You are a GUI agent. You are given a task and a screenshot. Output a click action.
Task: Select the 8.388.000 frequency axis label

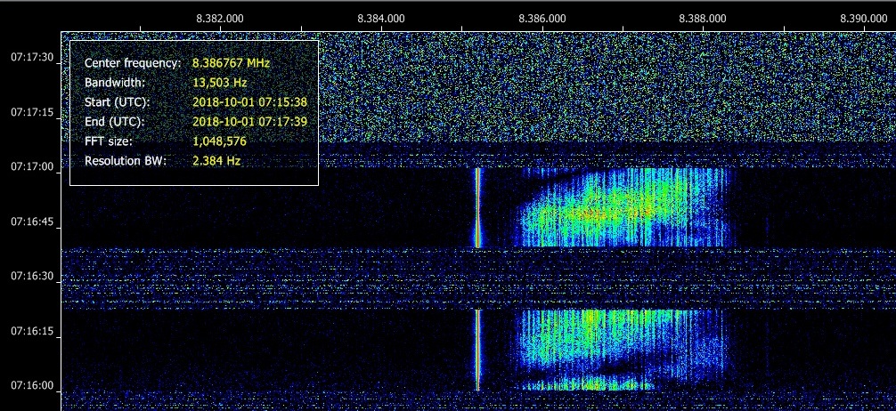click(x=703, y=19)
